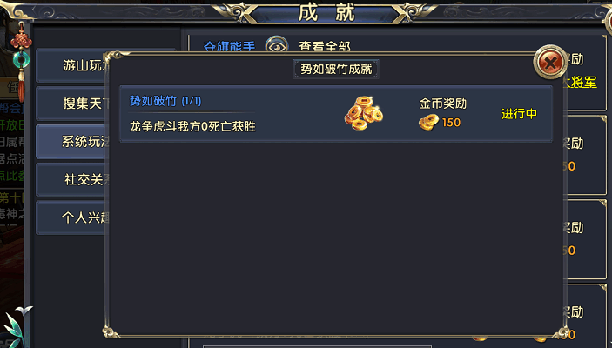Click the gold coin pile reward icon
Image resolution: width=612 pixels, height=348 pixels.
point(363,113)
